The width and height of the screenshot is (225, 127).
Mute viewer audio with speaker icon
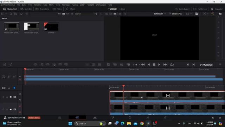(220, 14)
